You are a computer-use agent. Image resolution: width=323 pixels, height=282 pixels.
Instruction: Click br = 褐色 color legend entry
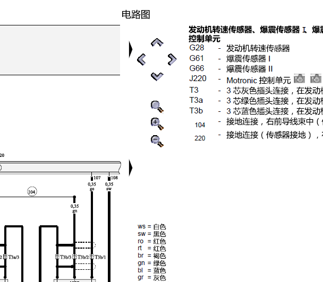click(x=152, y=255)
